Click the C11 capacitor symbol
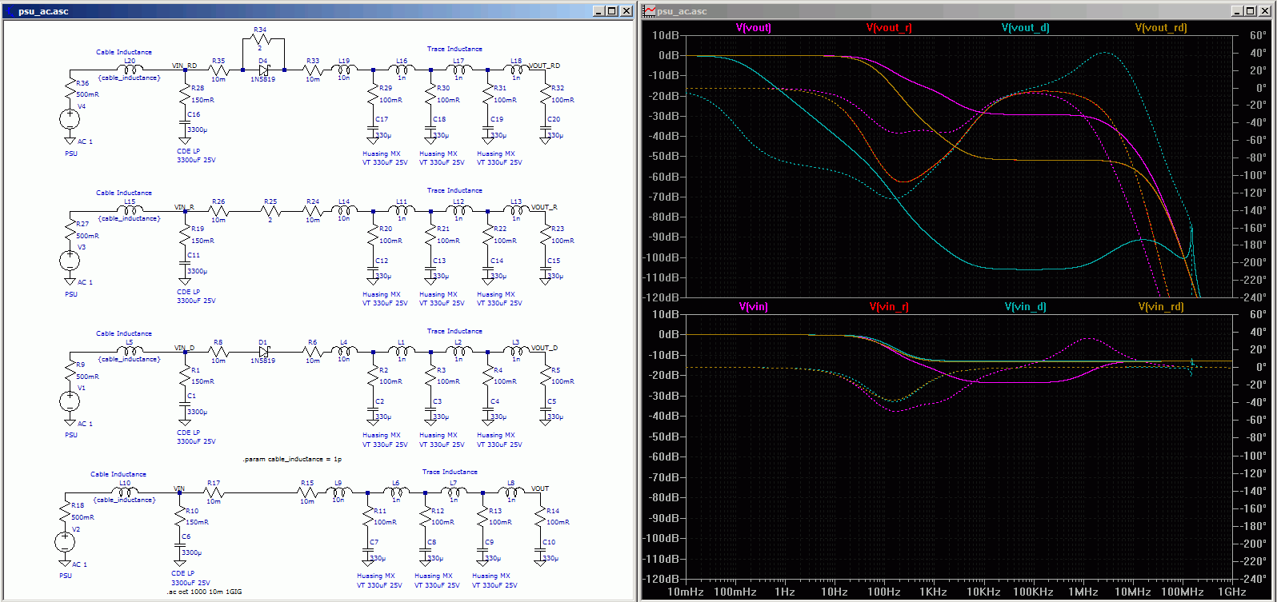The image size is (1277, 602). [185, 264]
